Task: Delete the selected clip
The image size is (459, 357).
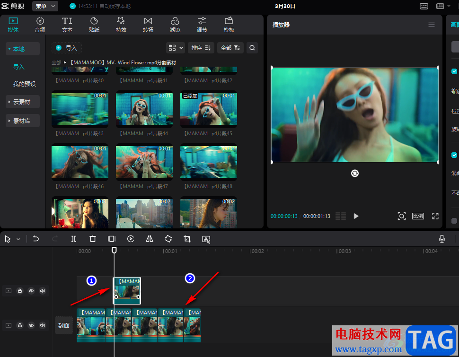Action: (92, 239)
